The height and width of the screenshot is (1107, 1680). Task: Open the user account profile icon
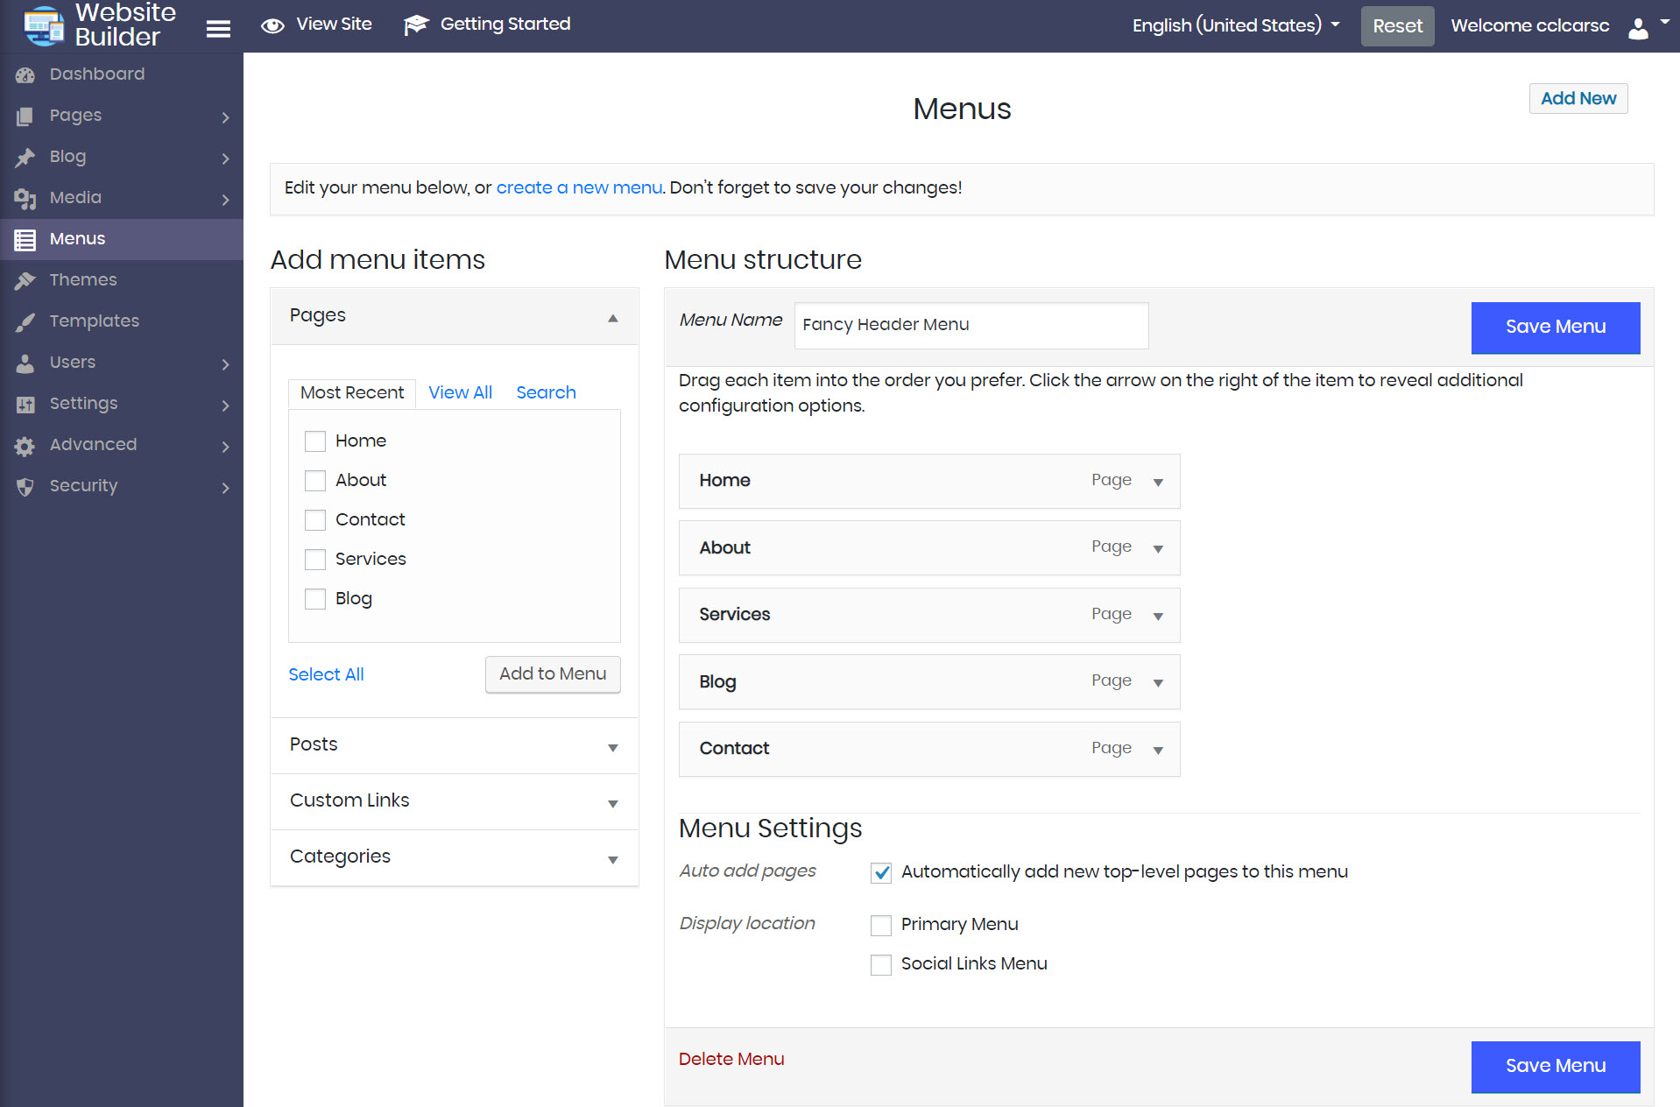(x=1638, y=28)
